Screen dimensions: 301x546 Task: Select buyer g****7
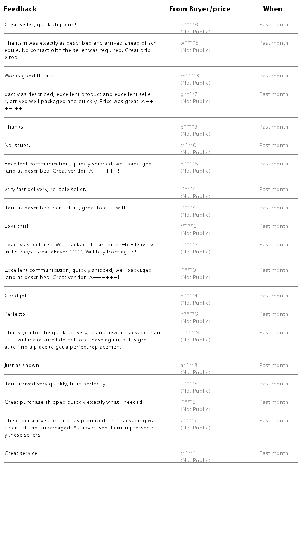pos(189,94)
